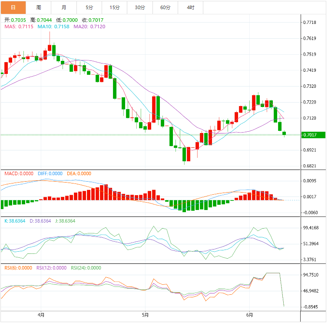328x323 pixels.
Task: Click the K:38.6364 KDJ label
Action: (15, 221)
